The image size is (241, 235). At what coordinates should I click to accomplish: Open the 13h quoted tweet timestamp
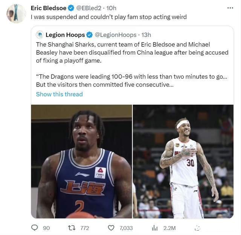[x=146, y=35]
